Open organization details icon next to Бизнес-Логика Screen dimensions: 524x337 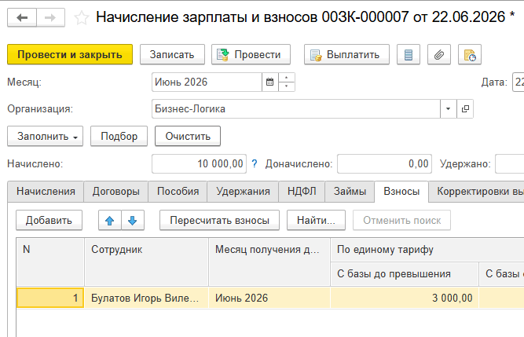[x=465, y=109]
